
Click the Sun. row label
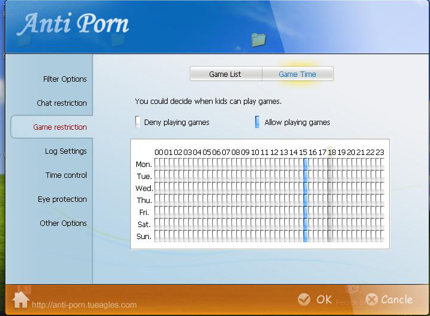(144, 237)
